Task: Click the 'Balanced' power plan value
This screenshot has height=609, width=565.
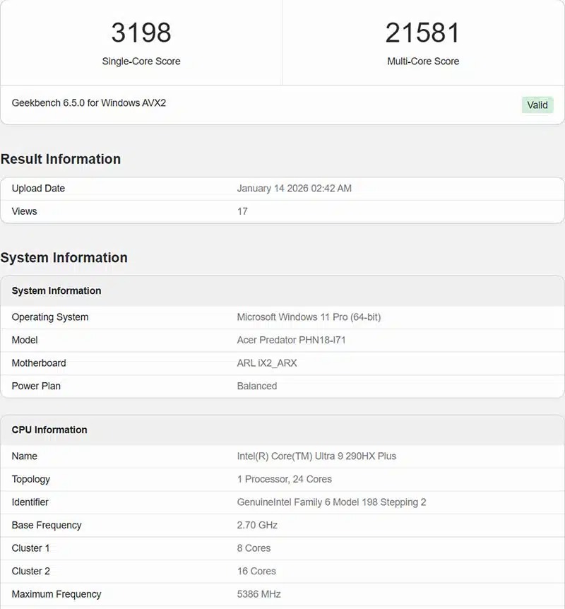Action: [257, 386]
